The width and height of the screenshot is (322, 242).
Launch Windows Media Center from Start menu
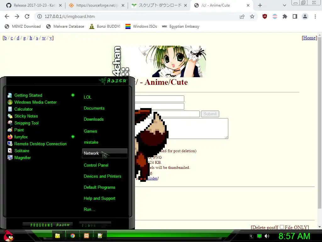pyautogui.click(x=32, y=102)
